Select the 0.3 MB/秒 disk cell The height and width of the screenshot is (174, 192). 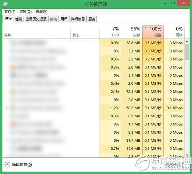pos(153,51)
